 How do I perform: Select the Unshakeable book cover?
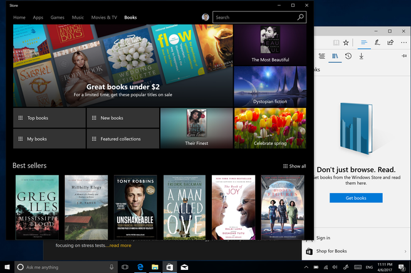click(x=135, y=207)
